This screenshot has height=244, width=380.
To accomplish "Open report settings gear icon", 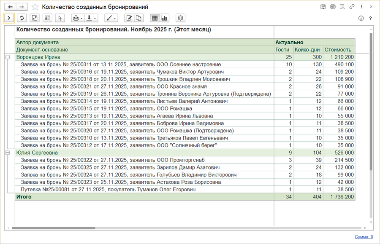I will pyautogui.click(x=180, y=18).
